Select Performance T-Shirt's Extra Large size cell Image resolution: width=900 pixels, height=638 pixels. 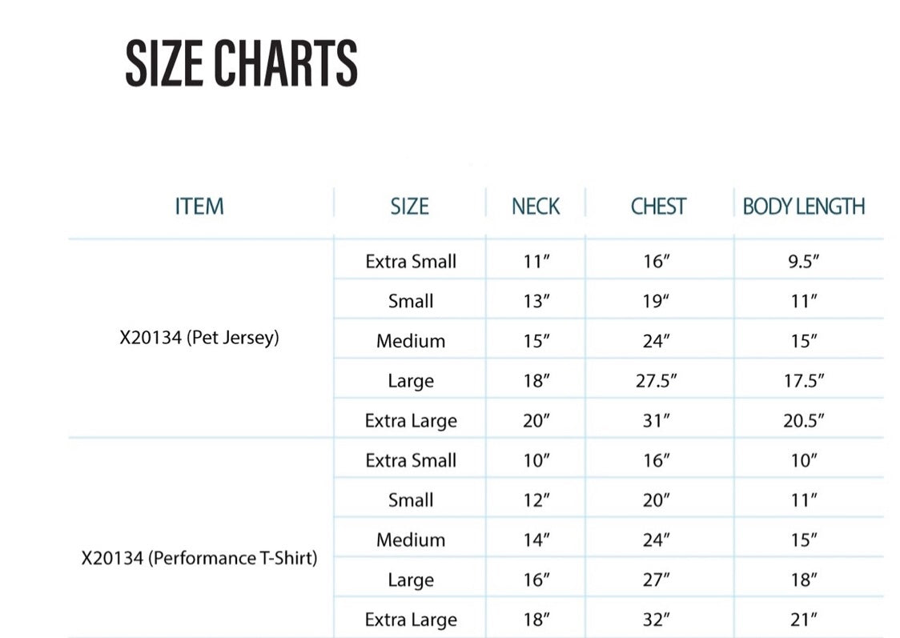(x=411, y=620)
